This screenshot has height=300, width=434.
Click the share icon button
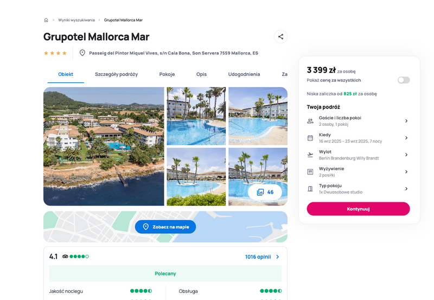tap(280, 36)
